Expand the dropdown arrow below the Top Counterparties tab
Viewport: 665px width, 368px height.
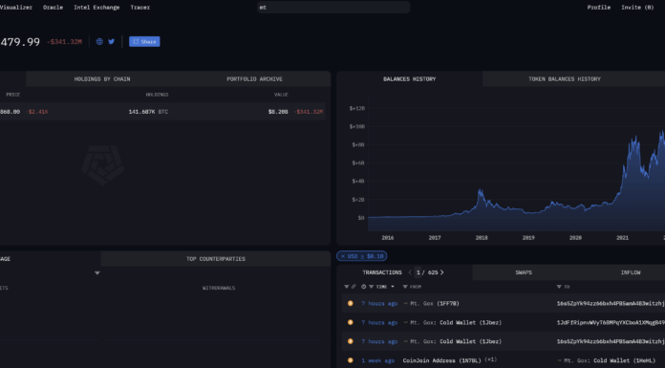tap(97, 273)
